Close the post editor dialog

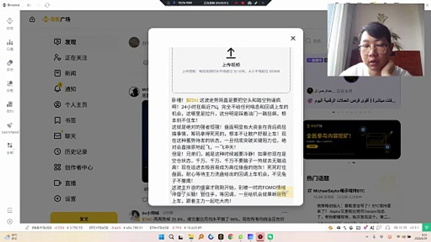point(293,38)
